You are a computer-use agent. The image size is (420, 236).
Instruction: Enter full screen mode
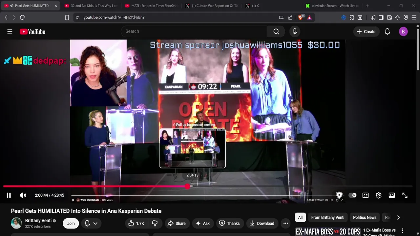click(x=405, y=195)
